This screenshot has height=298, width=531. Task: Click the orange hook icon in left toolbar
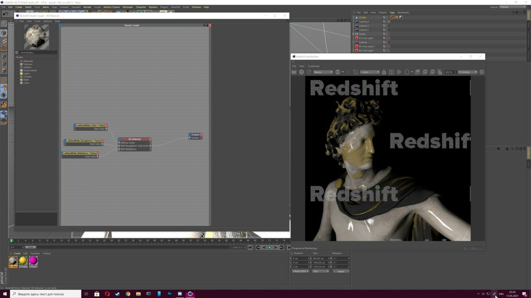pyautogui.click(x=4, y=105)
